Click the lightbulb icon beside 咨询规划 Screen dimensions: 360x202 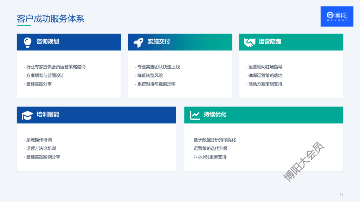(27, 42)
